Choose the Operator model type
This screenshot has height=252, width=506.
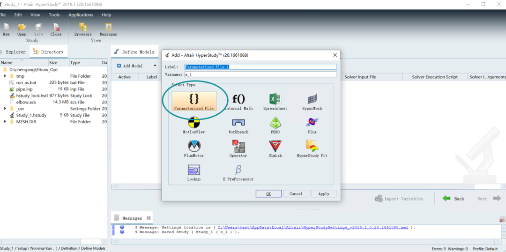[x=238, y=149]
